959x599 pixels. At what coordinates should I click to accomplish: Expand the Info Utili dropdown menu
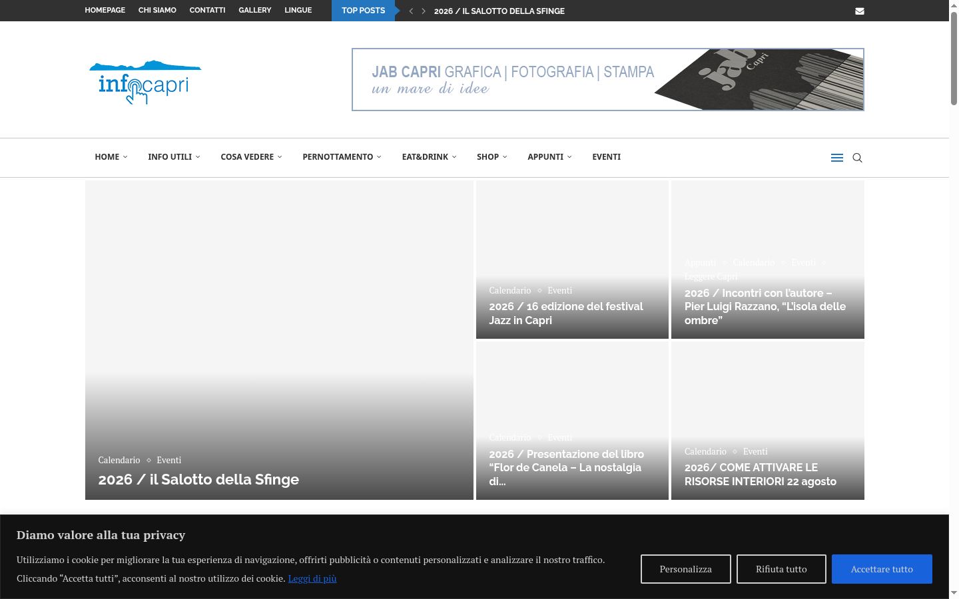point(174,157)
